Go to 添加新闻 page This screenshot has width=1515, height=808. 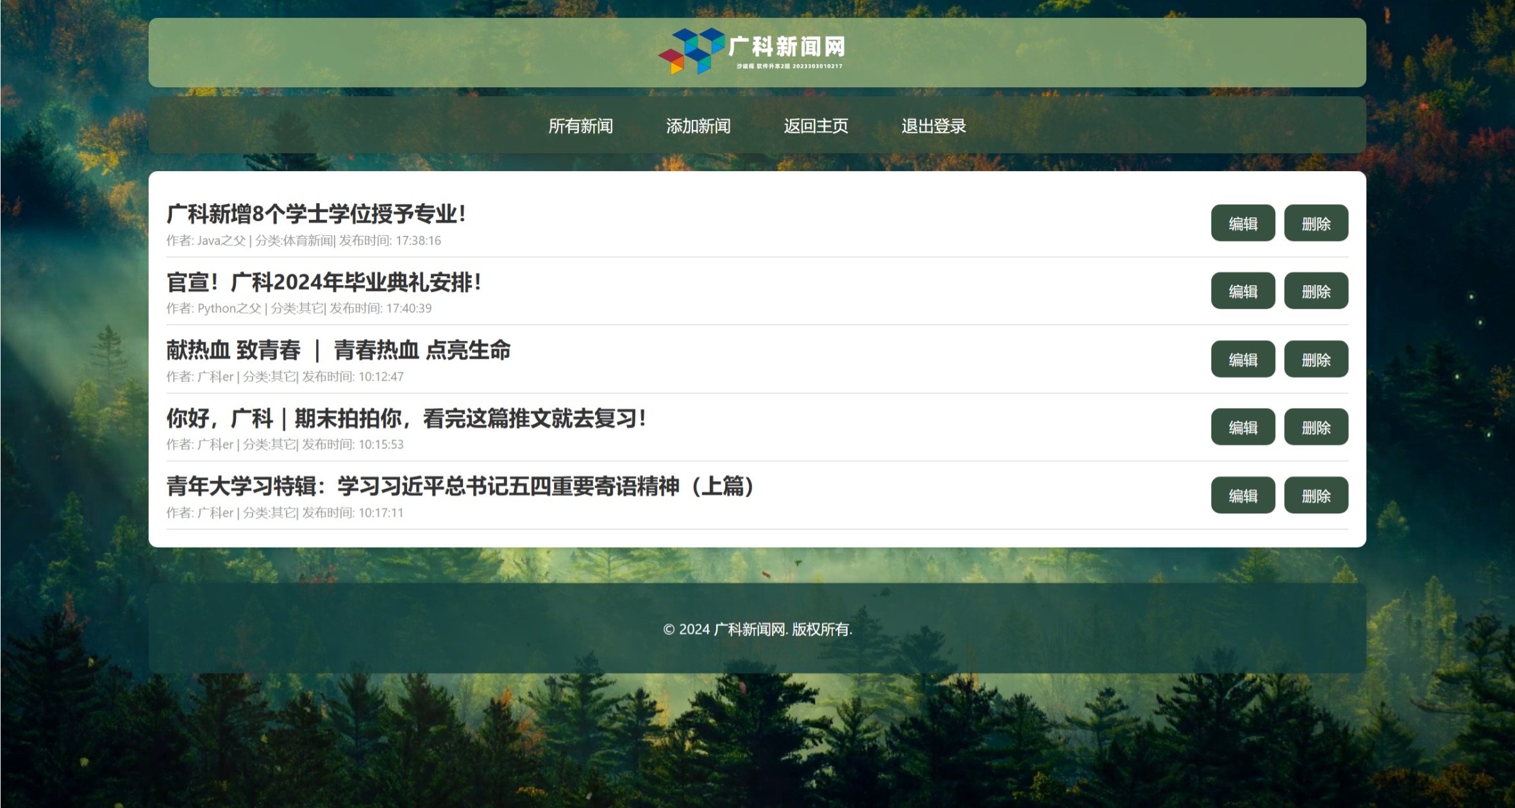tap(698, 126)
